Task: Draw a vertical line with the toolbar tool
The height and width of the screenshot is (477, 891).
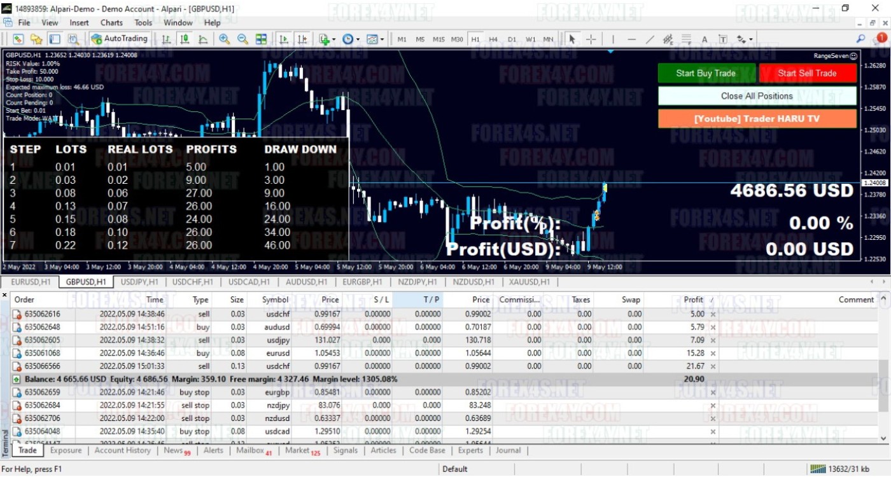Action: click(613, 39)
